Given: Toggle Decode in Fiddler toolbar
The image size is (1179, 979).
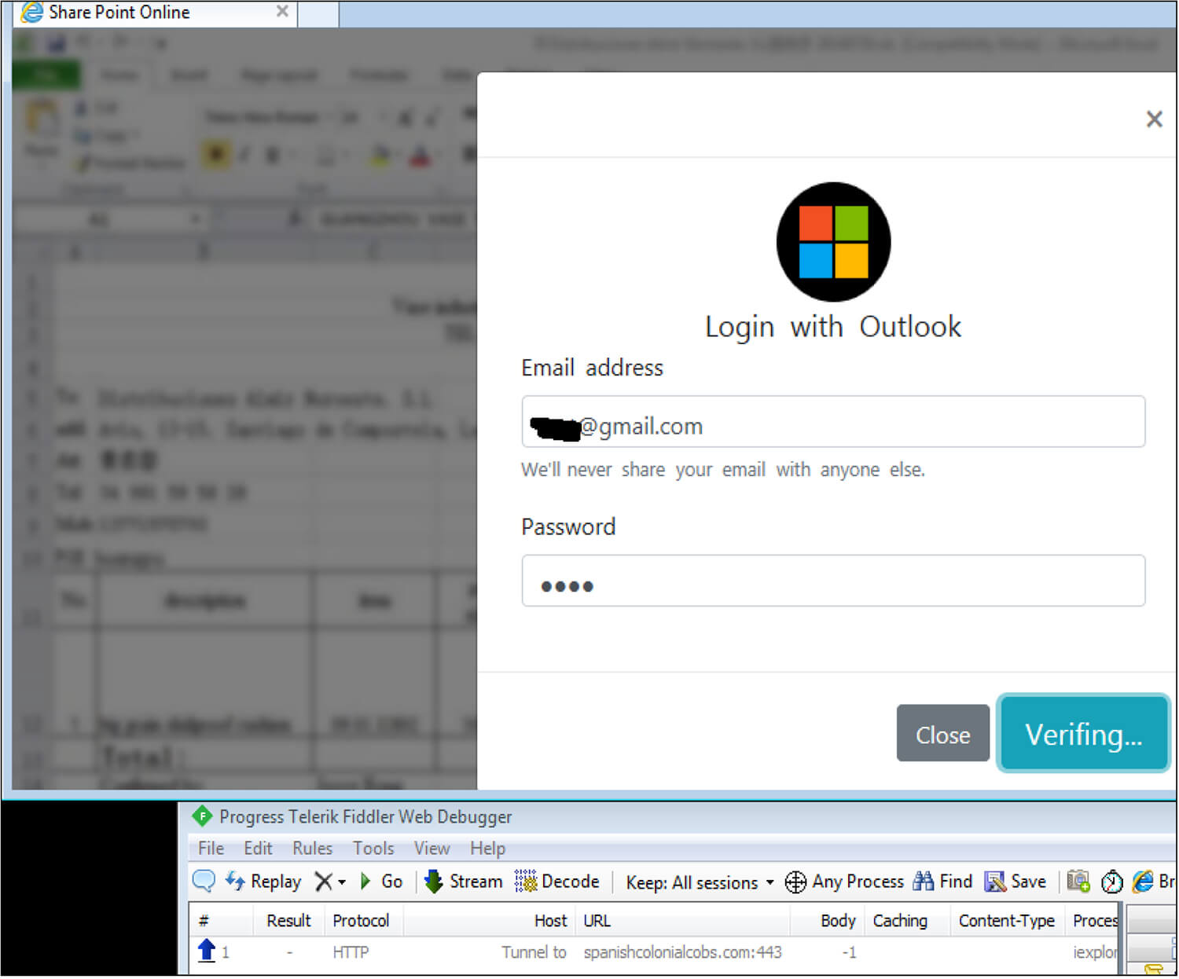Looking at the screenshot, I should click(557, 882).
